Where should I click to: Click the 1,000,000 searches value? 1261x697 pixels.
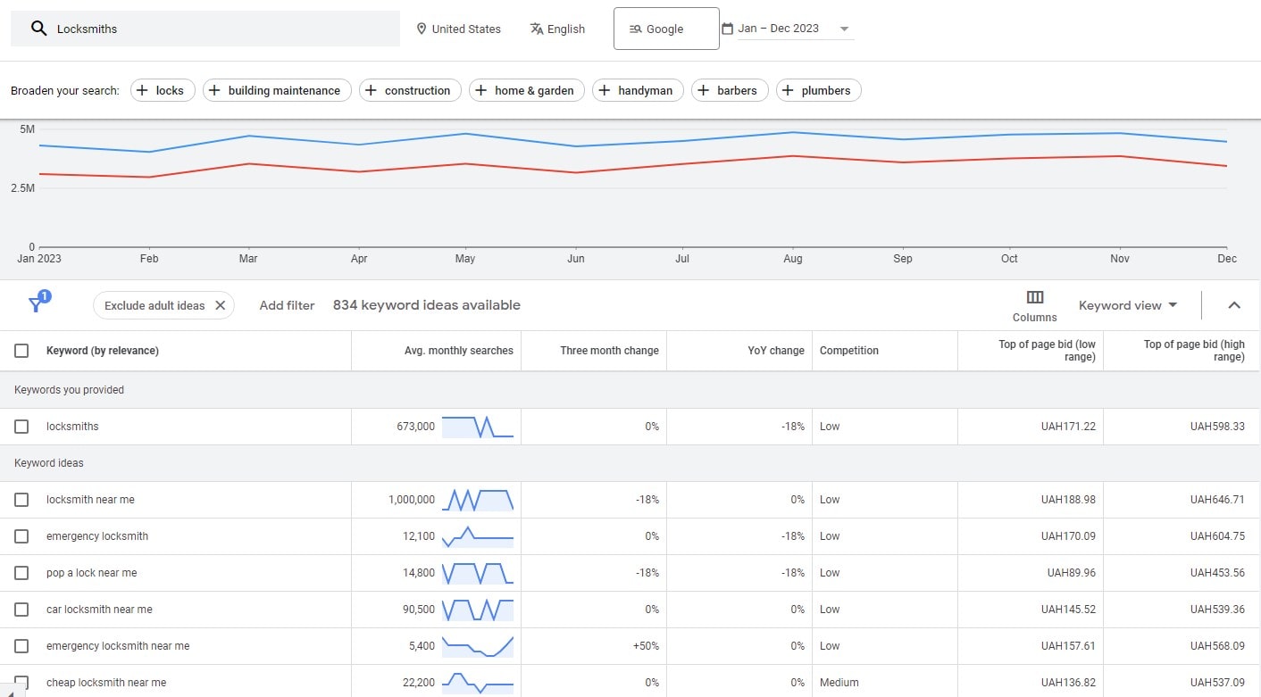click(412, 500)
